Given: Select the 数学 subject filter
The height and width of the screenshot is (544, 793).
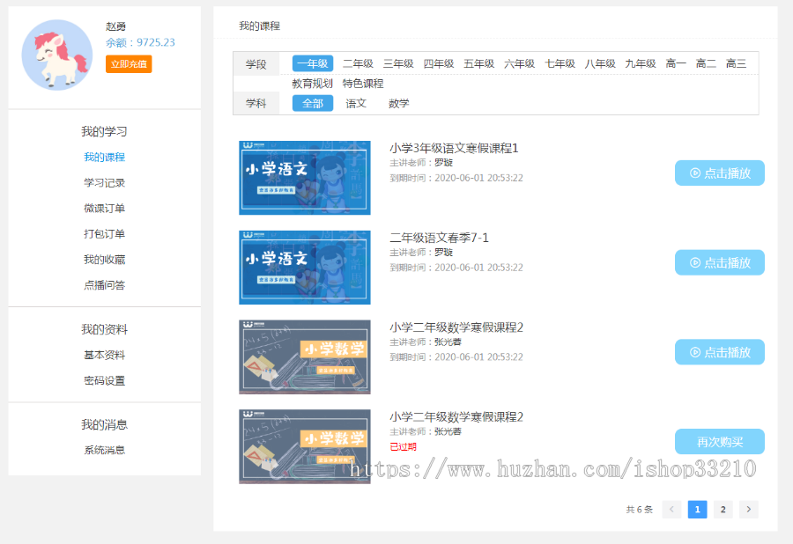Looking at the screenshot, I should 401,103.
